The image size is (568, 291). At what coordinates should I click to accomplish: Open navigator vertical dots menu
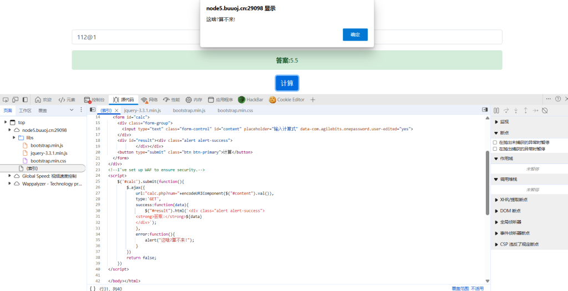click(81, 110)
